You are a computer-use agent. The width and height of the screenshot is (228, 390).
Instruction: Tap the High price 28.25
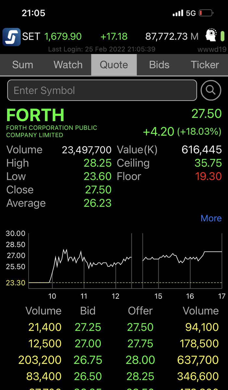click(x=98, y=163)
